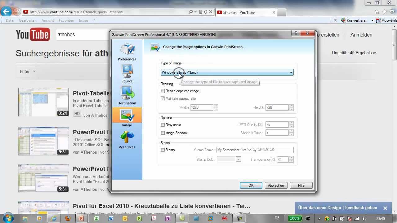
Task: Click the YouTube search box with athehos
Action: tap(82, 35)
